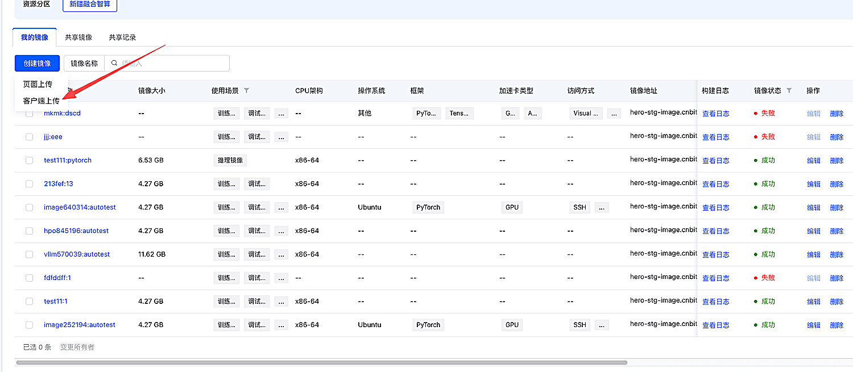The height and width of the screenshot is (372, 853).
Task: Edit the 213fef:13 image
Action: point(814,184)
